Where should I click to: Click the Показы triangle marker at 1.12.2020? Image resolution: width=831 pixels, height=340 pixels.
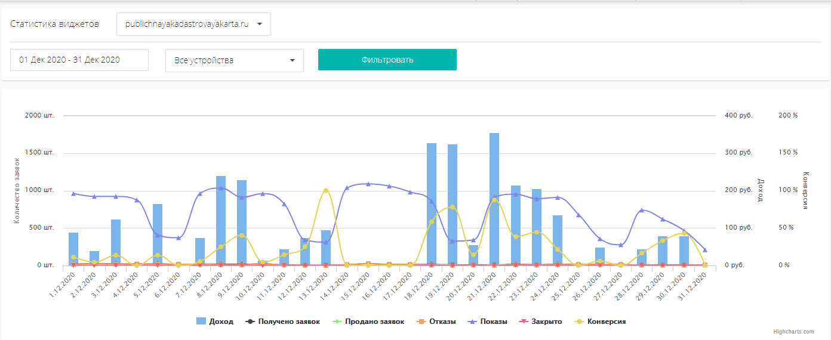[x=73, y=193]
